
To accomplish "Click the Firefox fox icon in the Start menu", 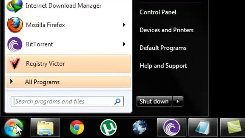I will point(15,25).
